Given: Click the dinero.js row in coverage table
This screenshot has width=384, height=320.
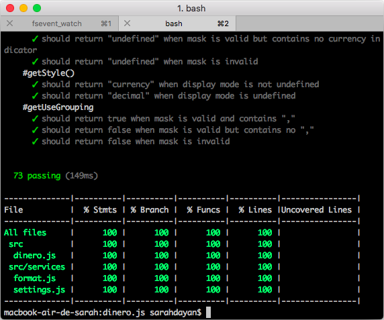Looking at the screenshot, I should click(181, 256).
